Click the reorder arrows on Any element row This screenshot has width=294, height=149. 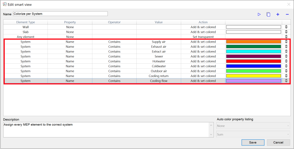pyautogui.click(x=286, y=37)
